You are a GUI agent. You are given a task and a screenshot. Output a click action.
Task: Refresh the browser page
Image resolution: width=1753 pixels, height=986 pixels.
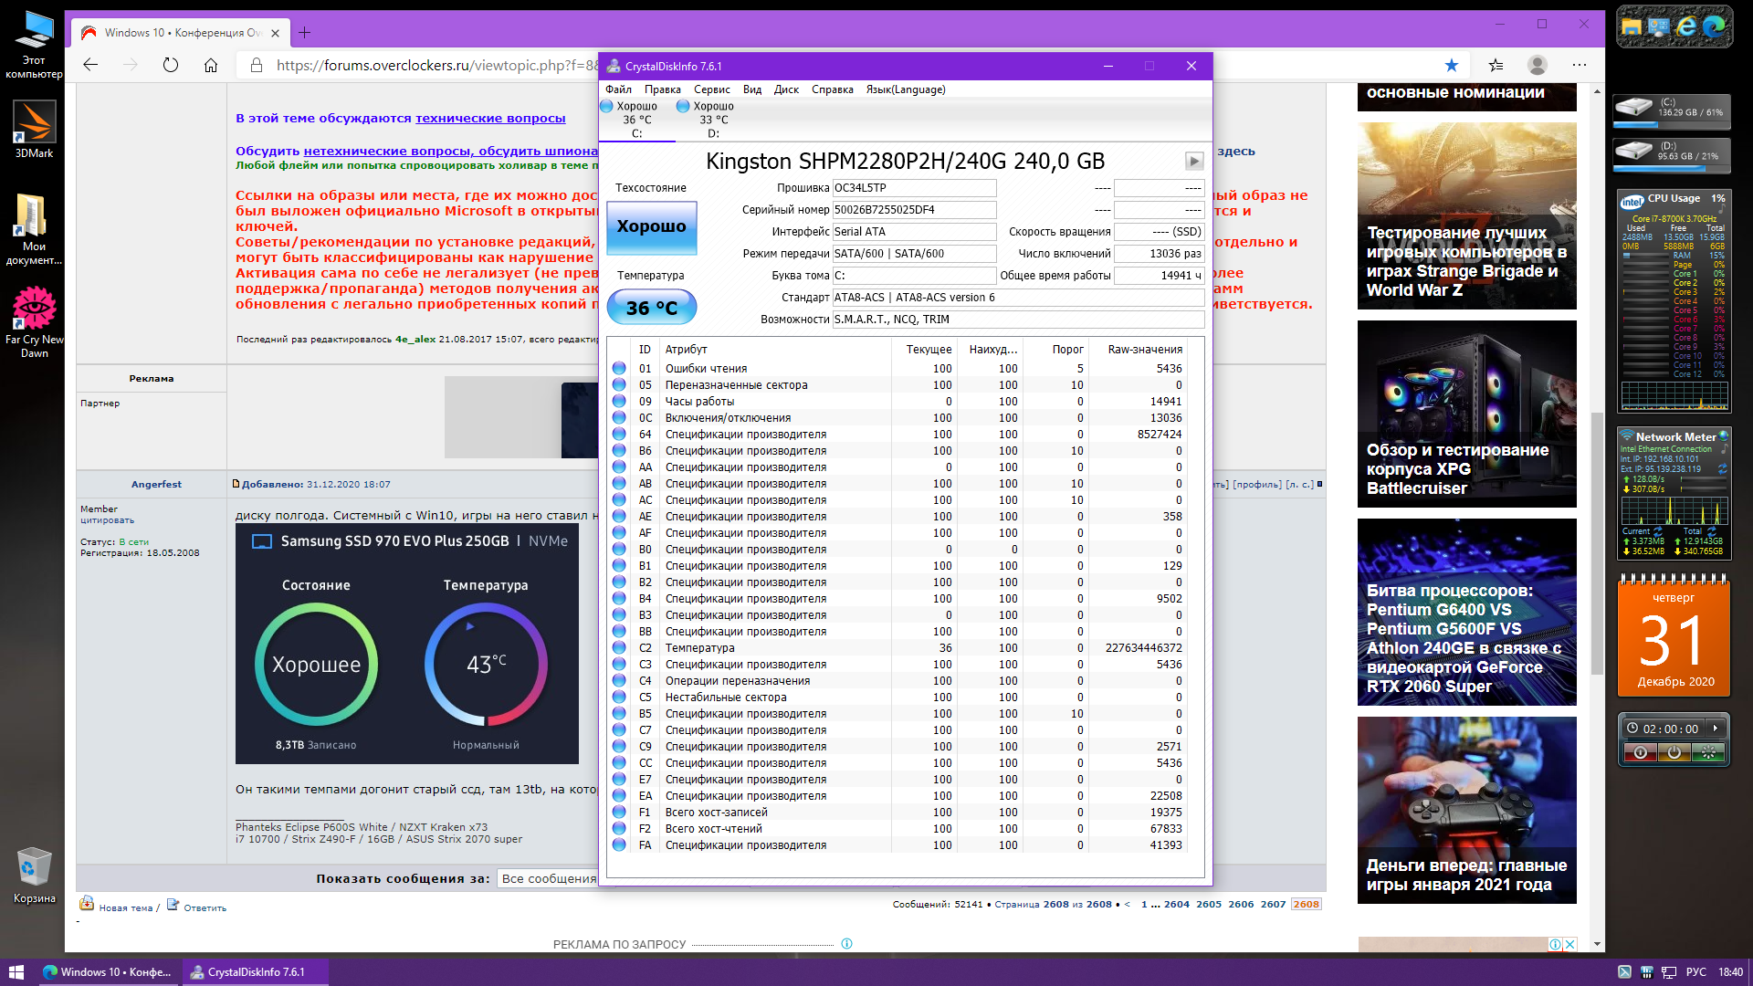click(x=171, y=65)
